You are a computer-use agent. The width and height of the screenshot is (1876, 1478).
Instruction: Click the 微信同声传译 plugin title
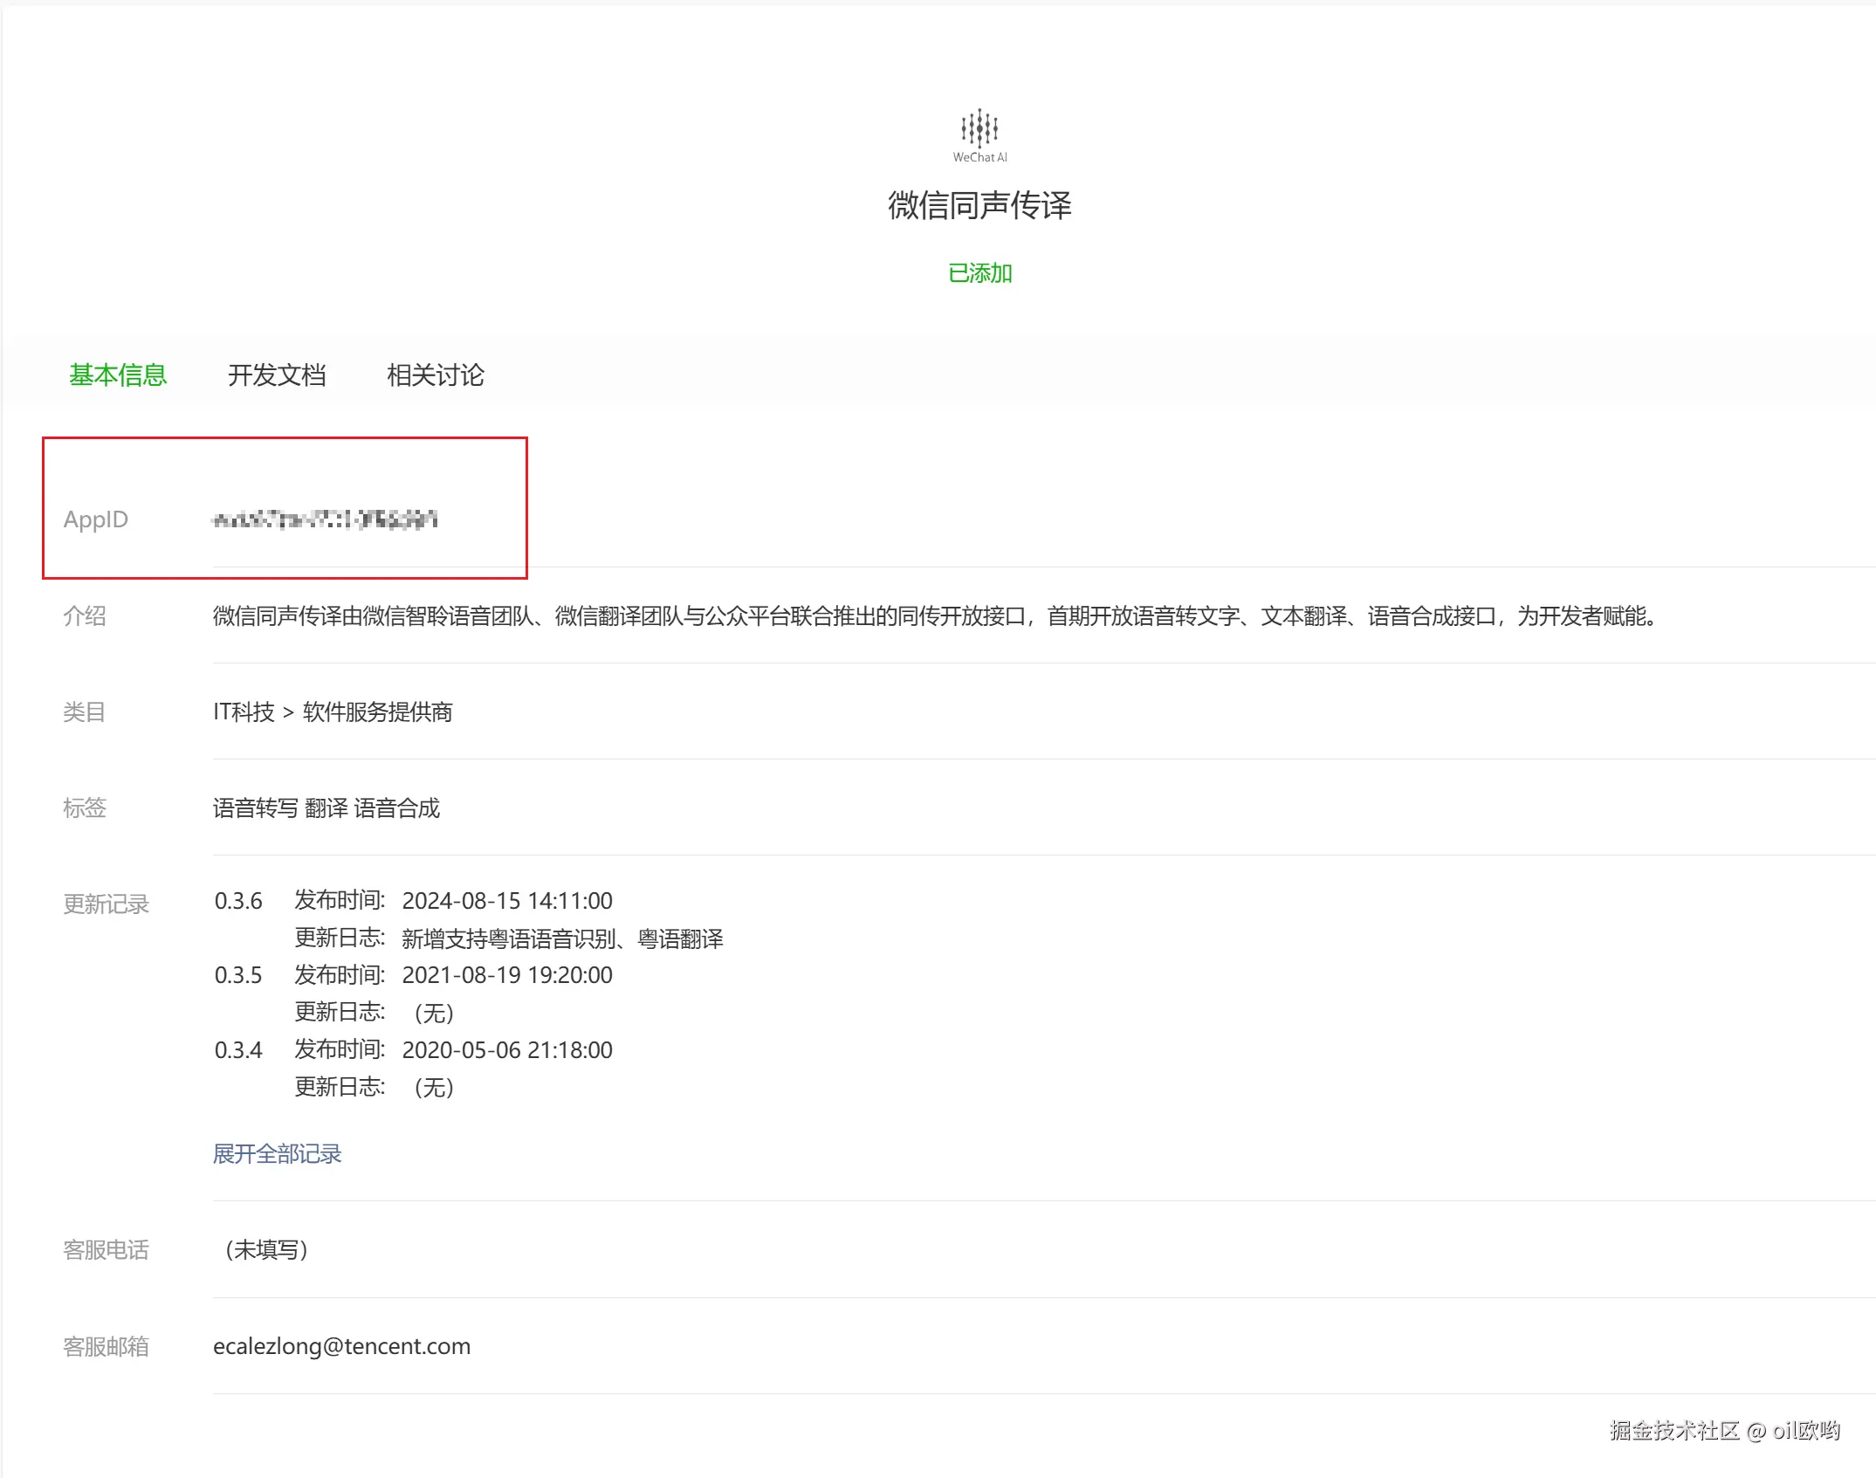[x=979, y=205]
